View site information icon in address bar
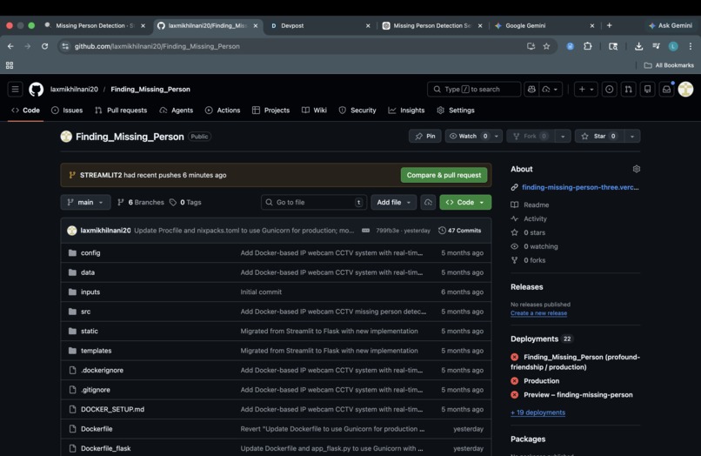Viewport: 701px width, 456px height. [x=65, y=46]
